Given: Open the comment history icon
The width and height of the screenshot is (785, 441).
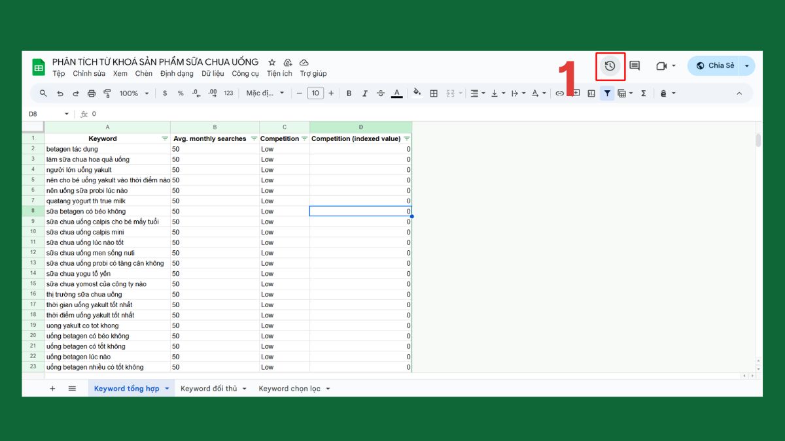Looking at the screenshot, I should point(635,66).
